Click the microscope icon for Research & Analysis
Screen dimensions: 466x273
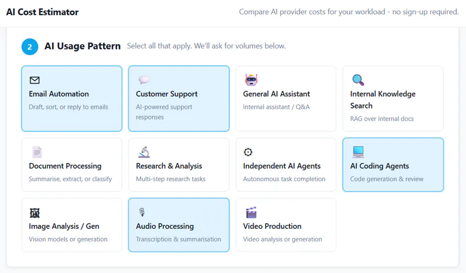click(x=144, y=152)
